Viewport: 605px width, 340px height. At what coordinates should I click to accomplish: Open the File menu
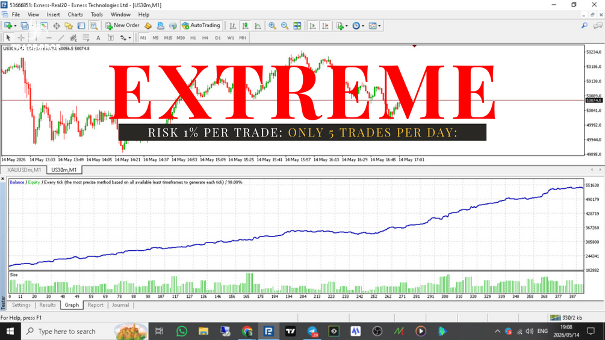(16, 14)
